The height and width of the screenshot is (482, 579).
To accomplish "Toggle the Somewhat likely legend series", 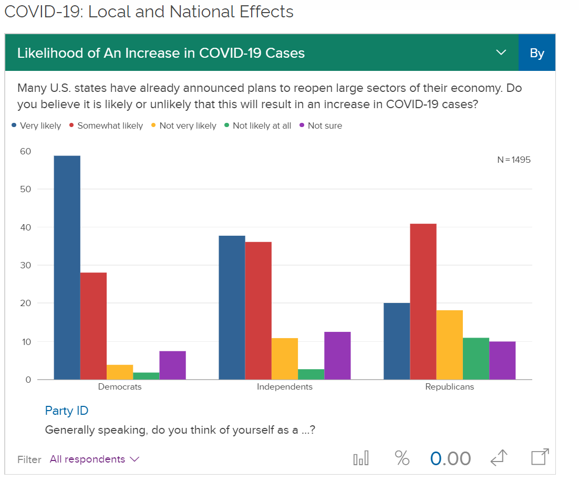I will (x=106, y=125).
